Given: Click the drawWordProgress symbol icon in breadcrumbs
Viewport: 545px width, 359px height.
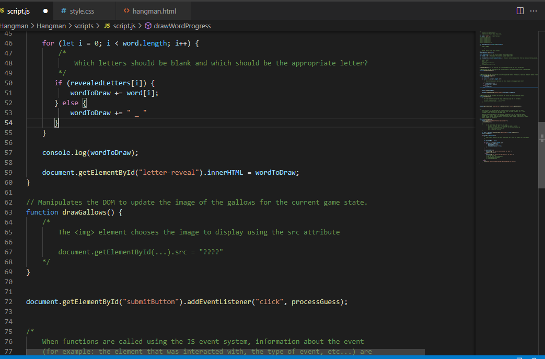Looking at the screenshot, I should click(x=148, y=26).
